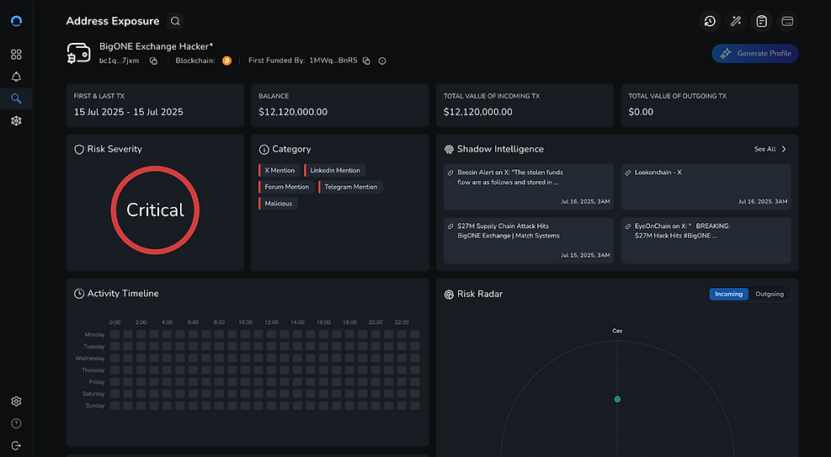This screenshot has height=457, width=831.
Task: Click the Risk Radar icon
Action: (x=449, y=295)
